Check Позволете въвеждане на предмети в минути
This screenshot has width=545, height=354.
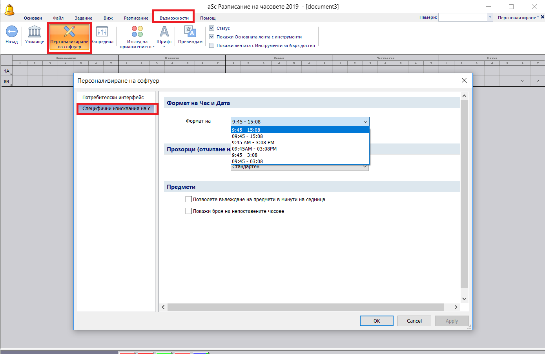[x=189, y=199]
